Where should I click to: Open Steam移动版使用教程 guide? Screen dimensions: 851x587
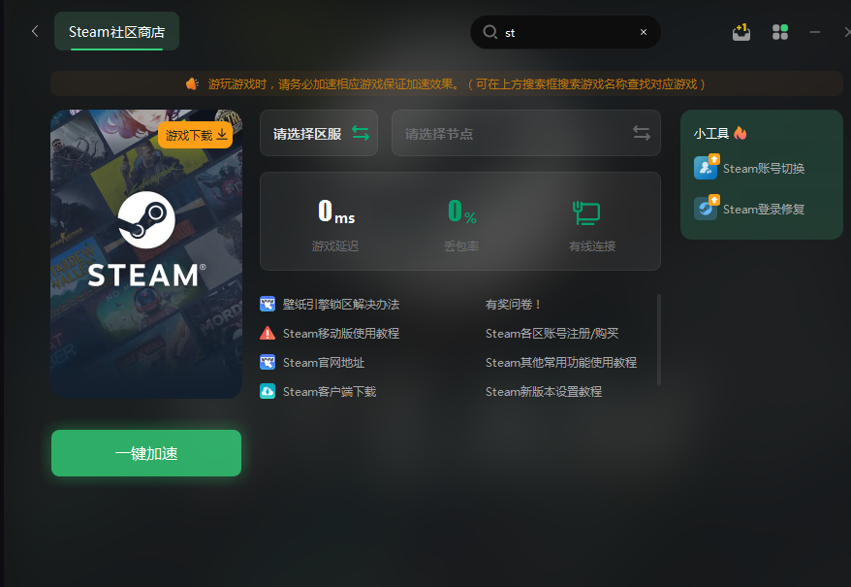point(341,333)
